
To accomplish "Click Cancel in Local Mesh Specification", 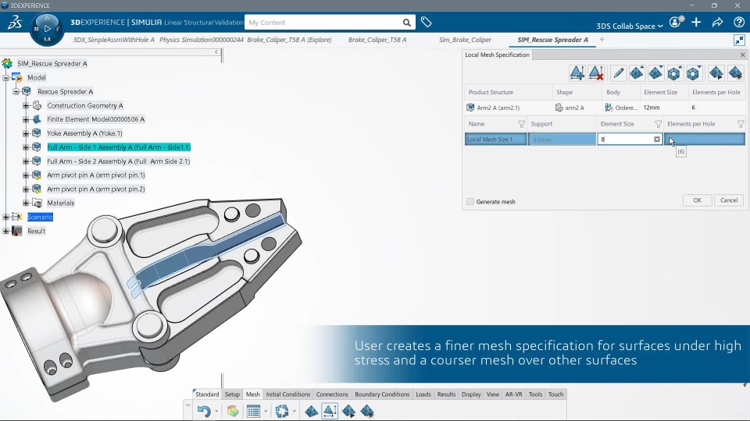I will (729, 200).
